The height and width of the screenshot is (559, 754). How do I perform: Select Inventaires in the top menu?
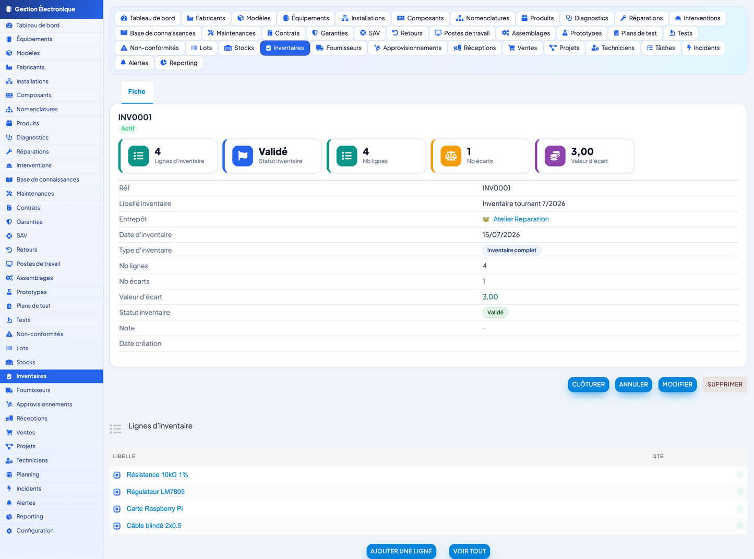click(x=285, y=48)
